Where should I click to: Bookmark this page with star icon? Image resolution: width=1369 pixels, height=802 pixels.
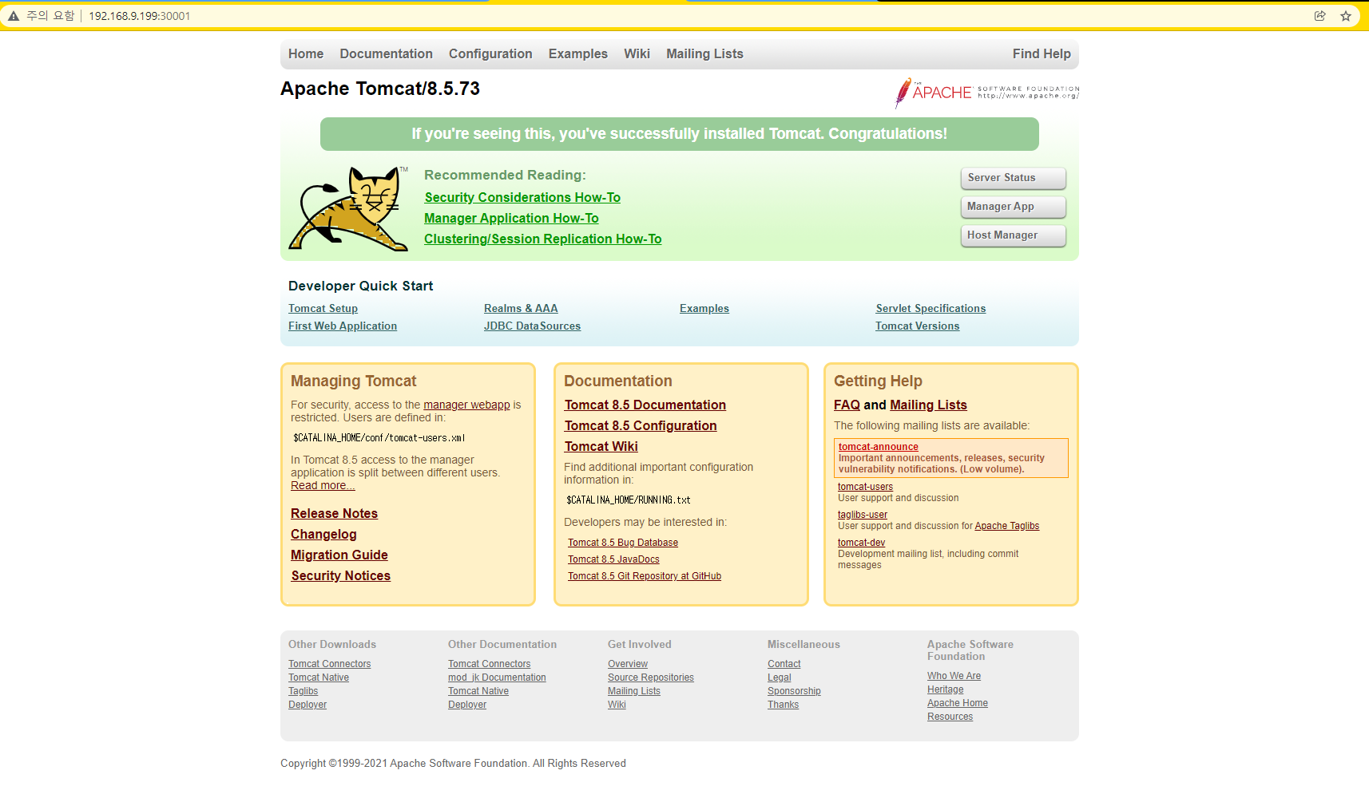[x=1346, y=16]
